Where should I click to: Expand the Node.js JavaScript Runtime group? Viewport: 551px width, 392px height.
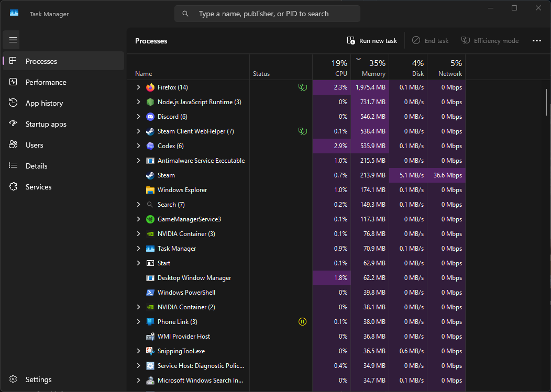(138, 102)
